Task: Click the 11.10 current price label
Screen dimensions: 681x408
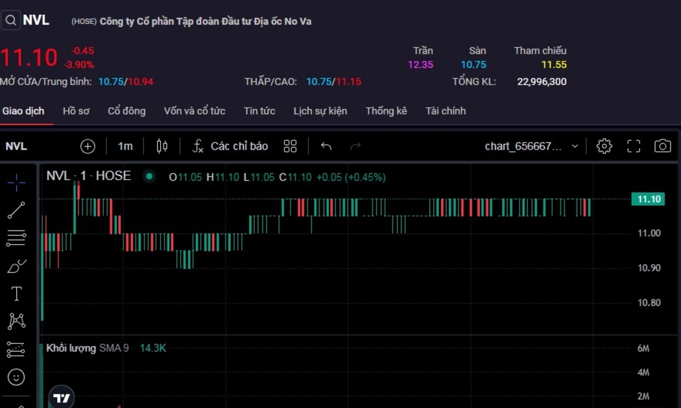Action: pos(649,199)
